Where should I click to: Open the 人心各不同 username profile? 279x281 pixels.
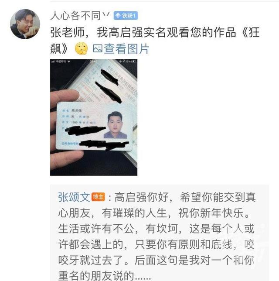pos(76,16)
